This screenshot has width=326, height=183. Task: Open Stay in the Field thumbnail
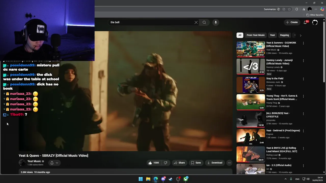coord(251,85)
